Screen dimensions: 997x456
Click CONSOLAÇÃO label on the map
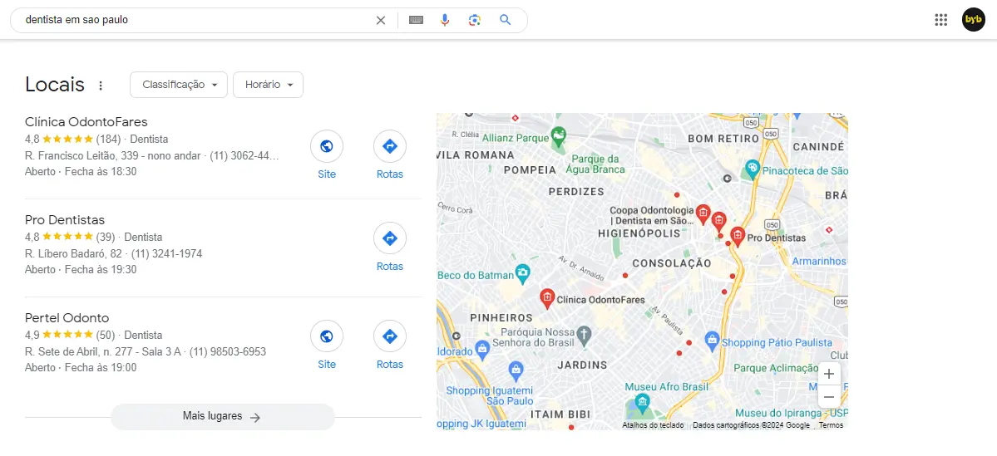pos(671,262)
